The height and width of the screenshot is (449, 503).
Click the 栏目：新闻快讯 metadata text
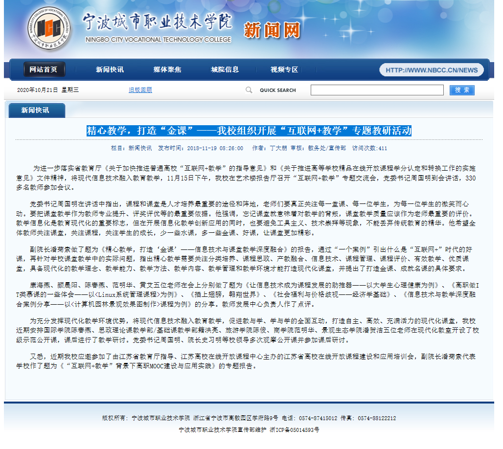pyautogui.click(x=132, y=148)
